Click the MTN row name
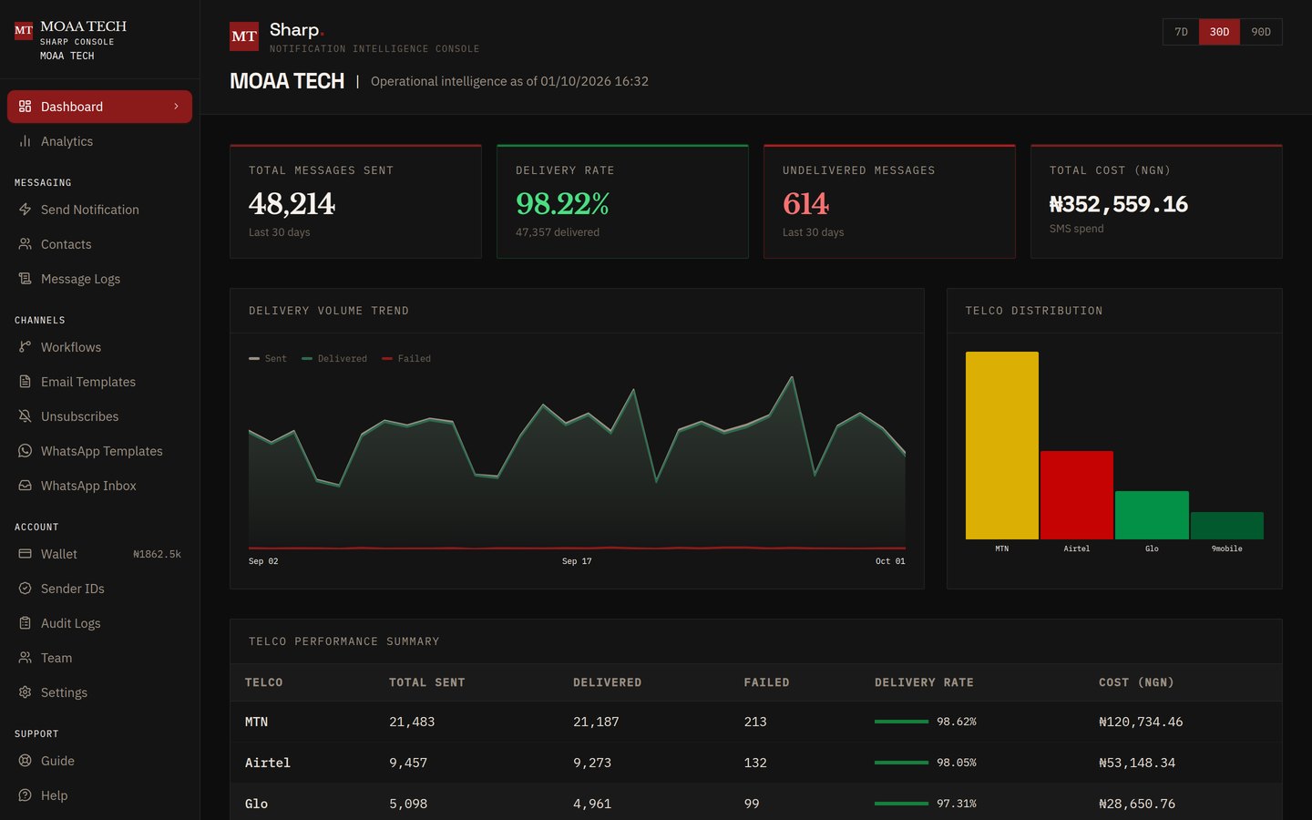The height and width of the screenshot is (820, 1312). tap(256, 722)
